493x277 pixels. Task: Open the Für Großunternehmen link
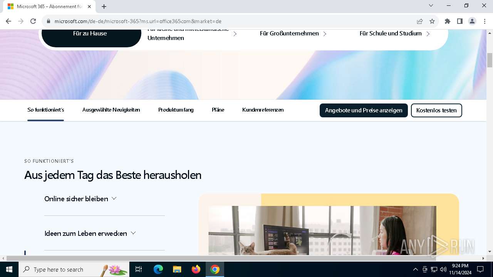[x=289, y=33]
